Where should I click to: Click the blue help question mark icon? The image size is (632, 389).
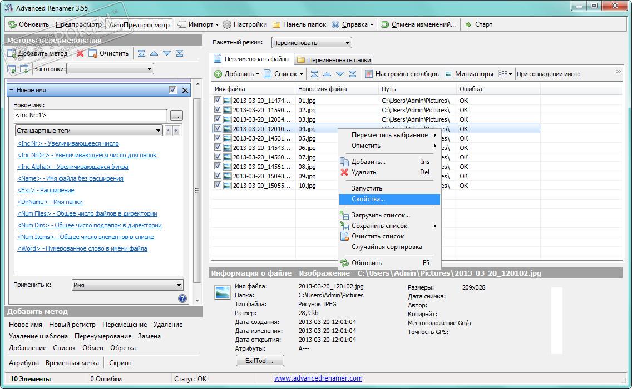tap(182, 298)
